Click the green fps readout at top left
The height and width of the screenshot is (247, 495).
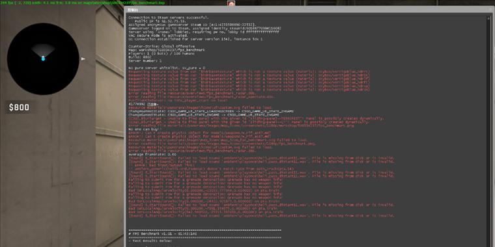(x=83, y=3)
